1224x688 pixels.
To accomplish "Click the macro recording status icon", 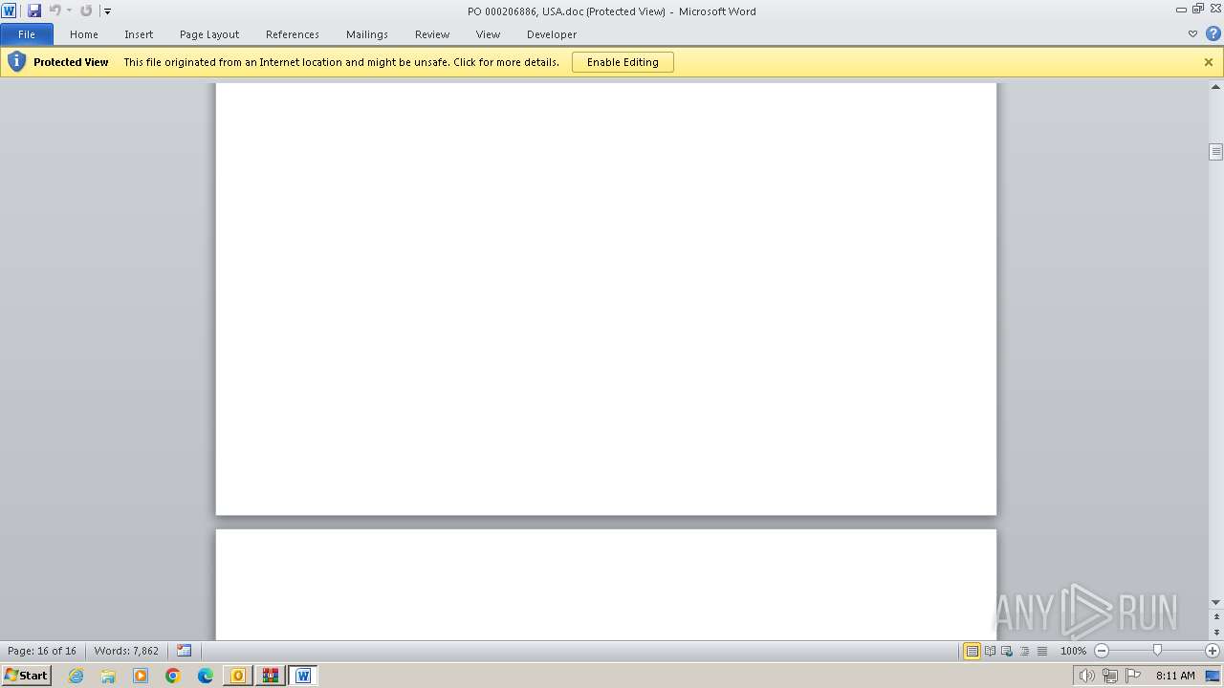I will (x=184, y=651).
